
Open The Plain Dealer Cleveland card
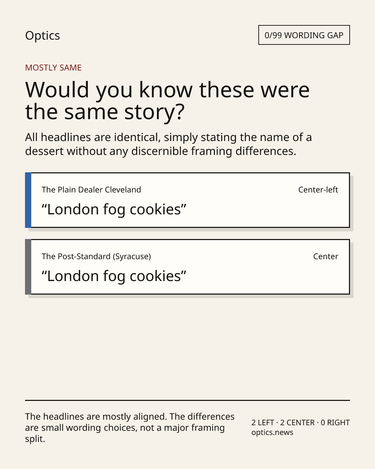point(187,200)
